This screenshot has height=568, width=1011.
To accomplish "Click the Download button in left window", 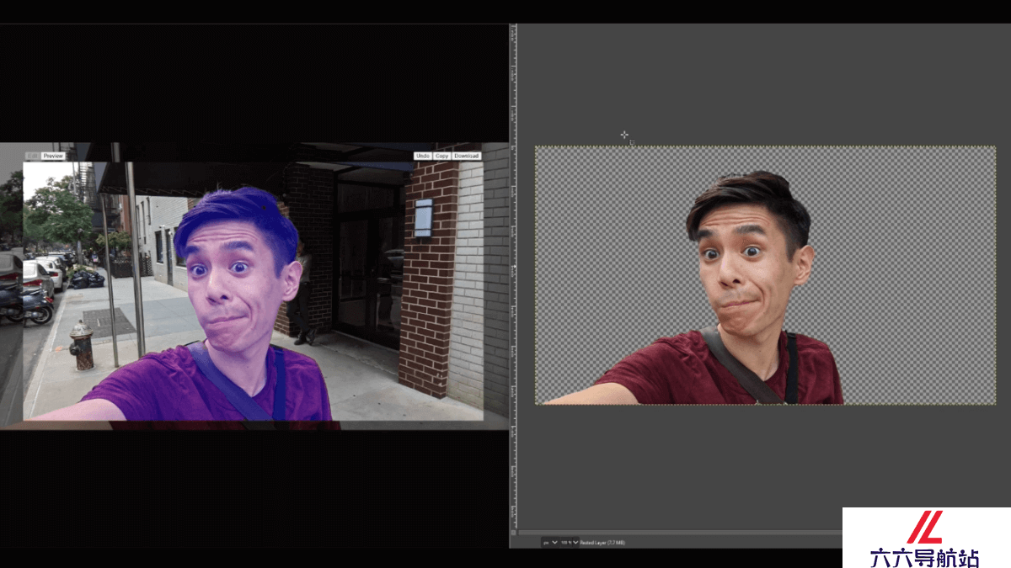I will (x=466, y=156).
